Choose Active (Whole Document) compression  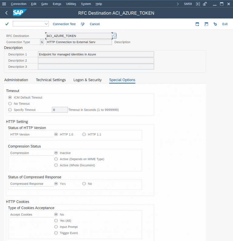pos(56,165)
